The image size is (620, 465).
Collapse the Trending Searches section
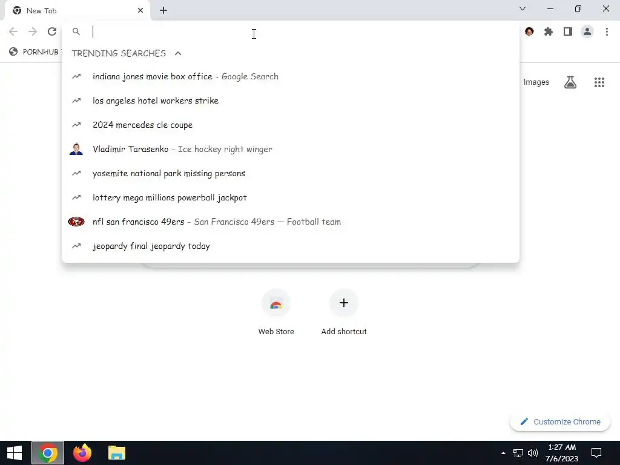coord(178,53)
